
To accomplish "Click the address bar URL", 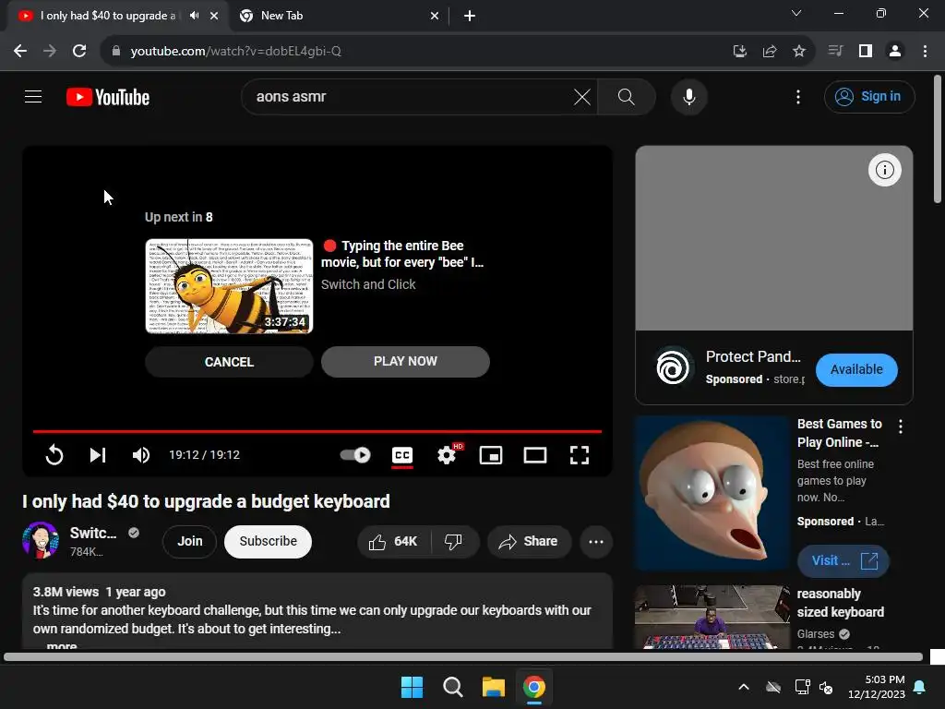I will point(235,52).
